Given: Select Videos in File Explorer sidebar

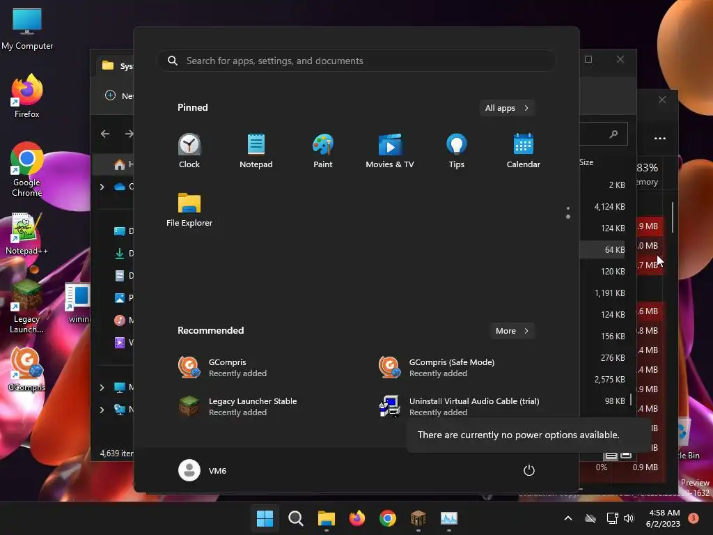Looking at the screenshot, I should click(x=124, y=343).
